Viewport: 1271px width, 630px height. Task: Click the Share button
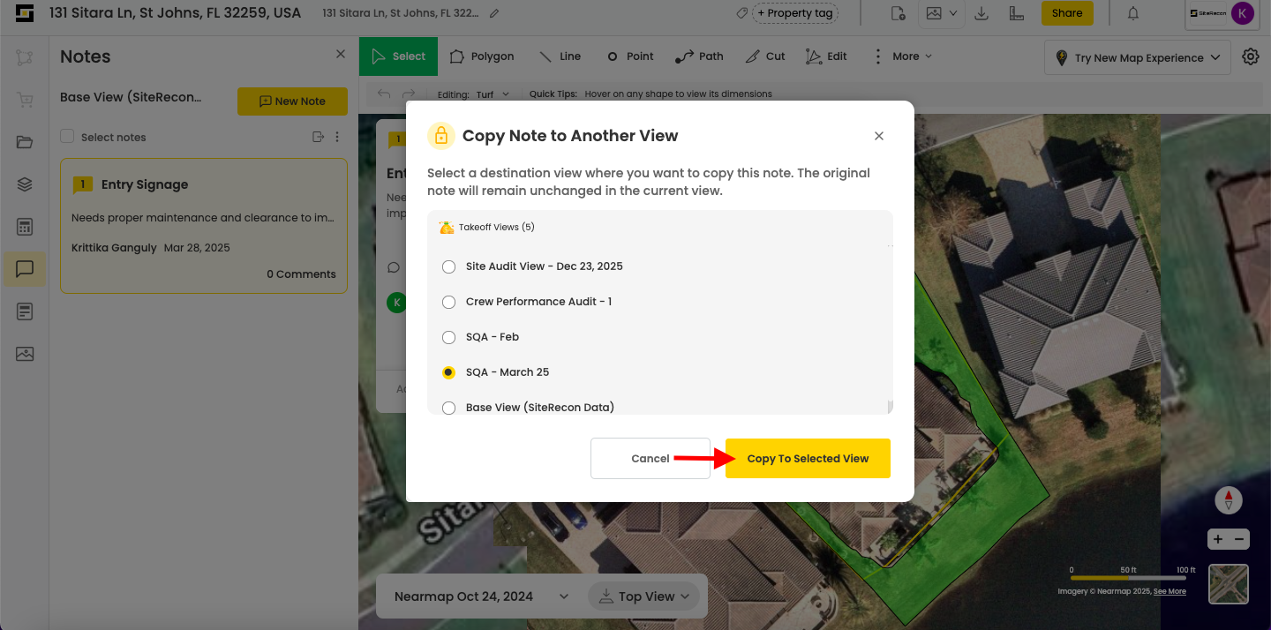click(1067, 13)
